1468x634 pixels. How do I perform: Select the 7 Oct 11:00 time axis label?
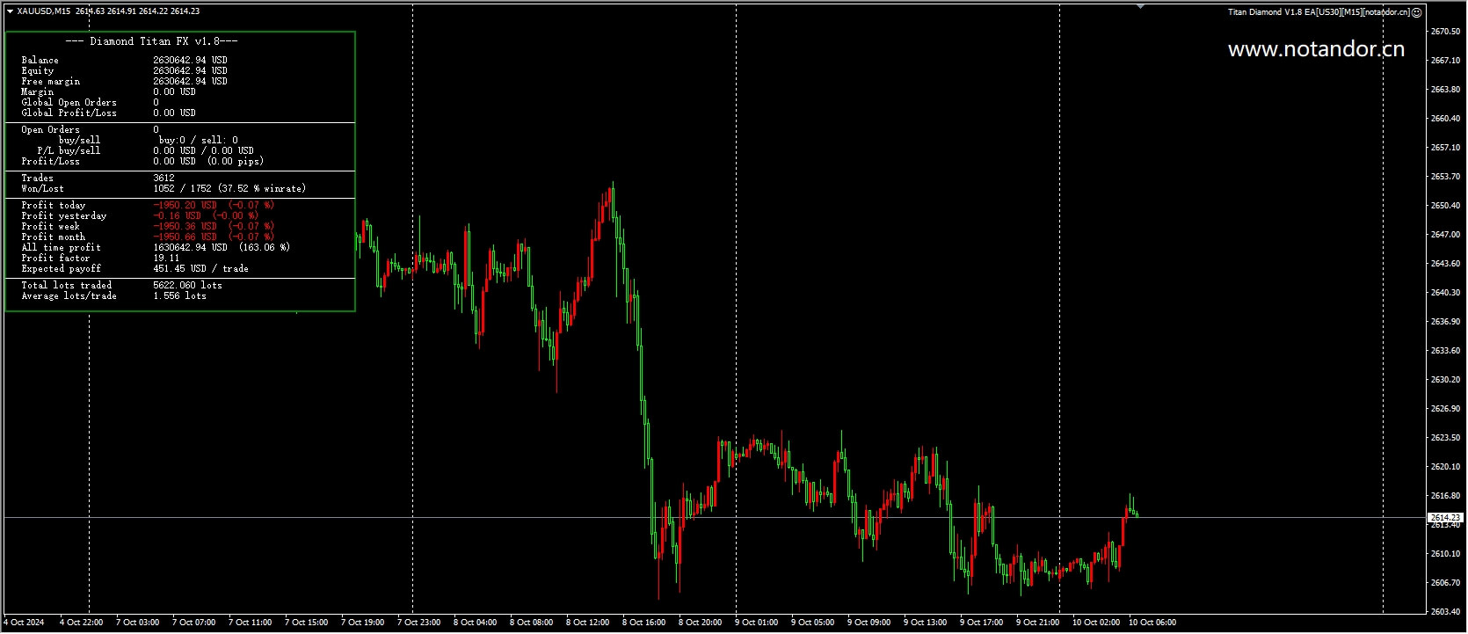click(x=251, y=623)
